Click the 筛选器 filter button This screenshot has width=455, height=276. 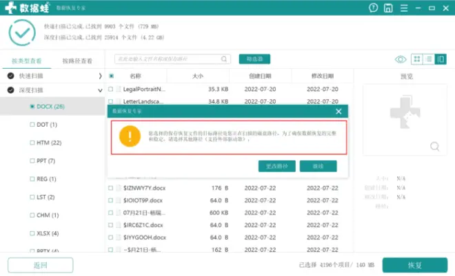pyautogui.click(x=254, y=59)
